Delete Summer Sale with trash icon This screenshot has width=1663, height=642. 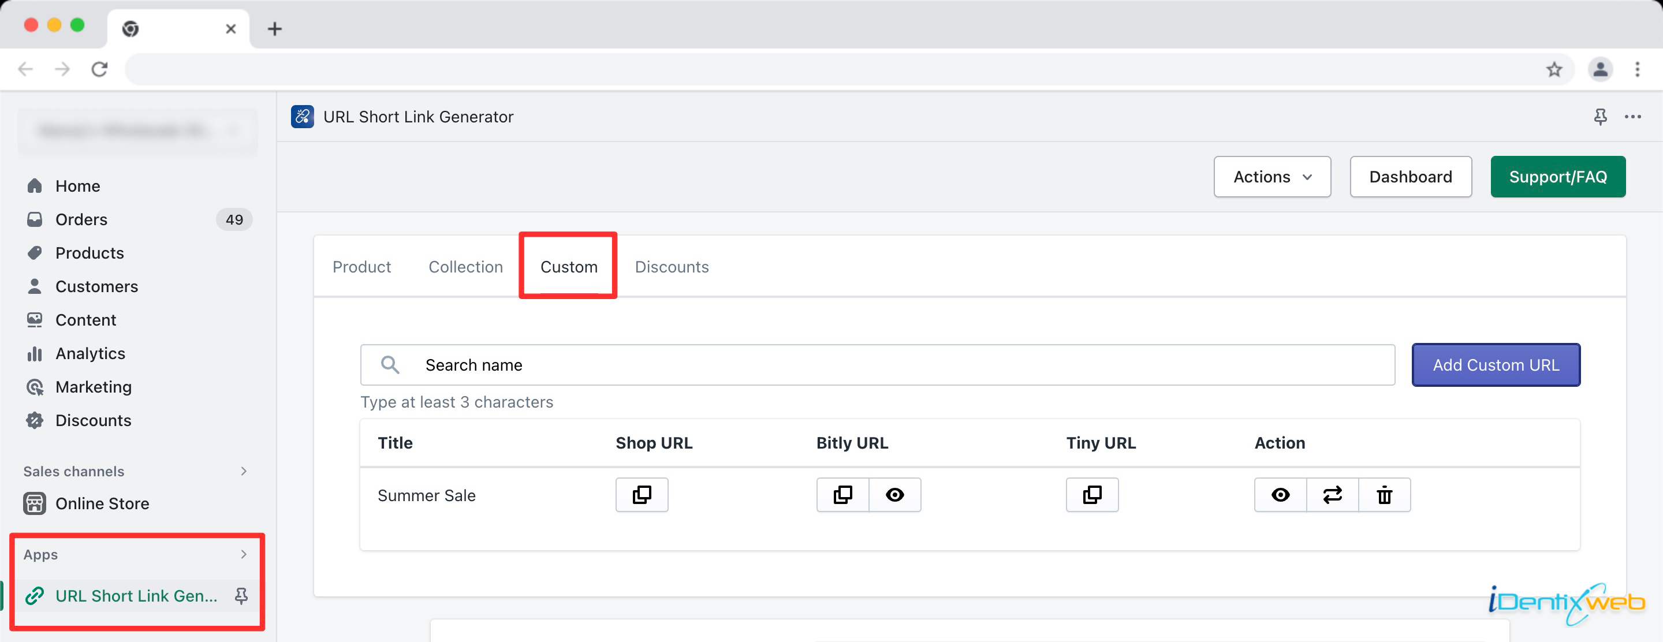(x=1385, y=495)
